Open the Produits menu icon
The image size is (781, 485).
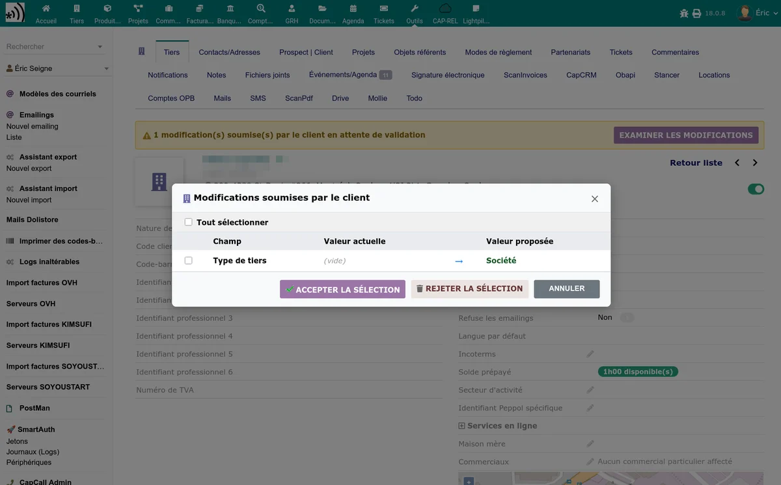coord(107,8)
